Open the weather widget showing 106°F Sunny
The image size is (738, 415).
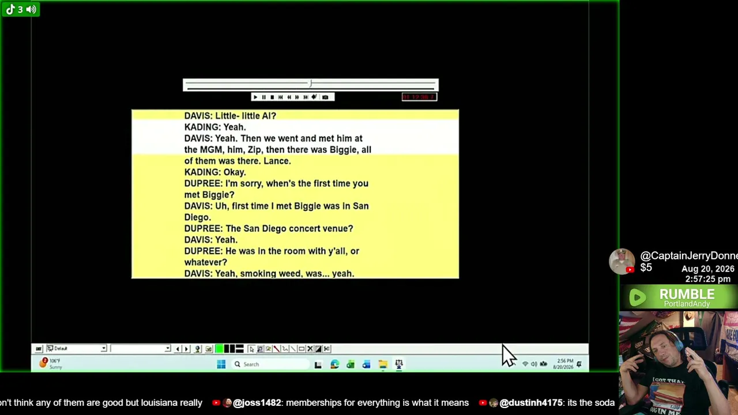click(x=52, y=364)
